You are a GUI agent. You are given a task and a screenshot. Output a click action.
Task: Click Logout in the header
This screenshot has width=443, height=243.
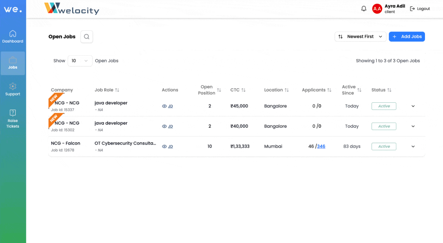coord(420,9)
